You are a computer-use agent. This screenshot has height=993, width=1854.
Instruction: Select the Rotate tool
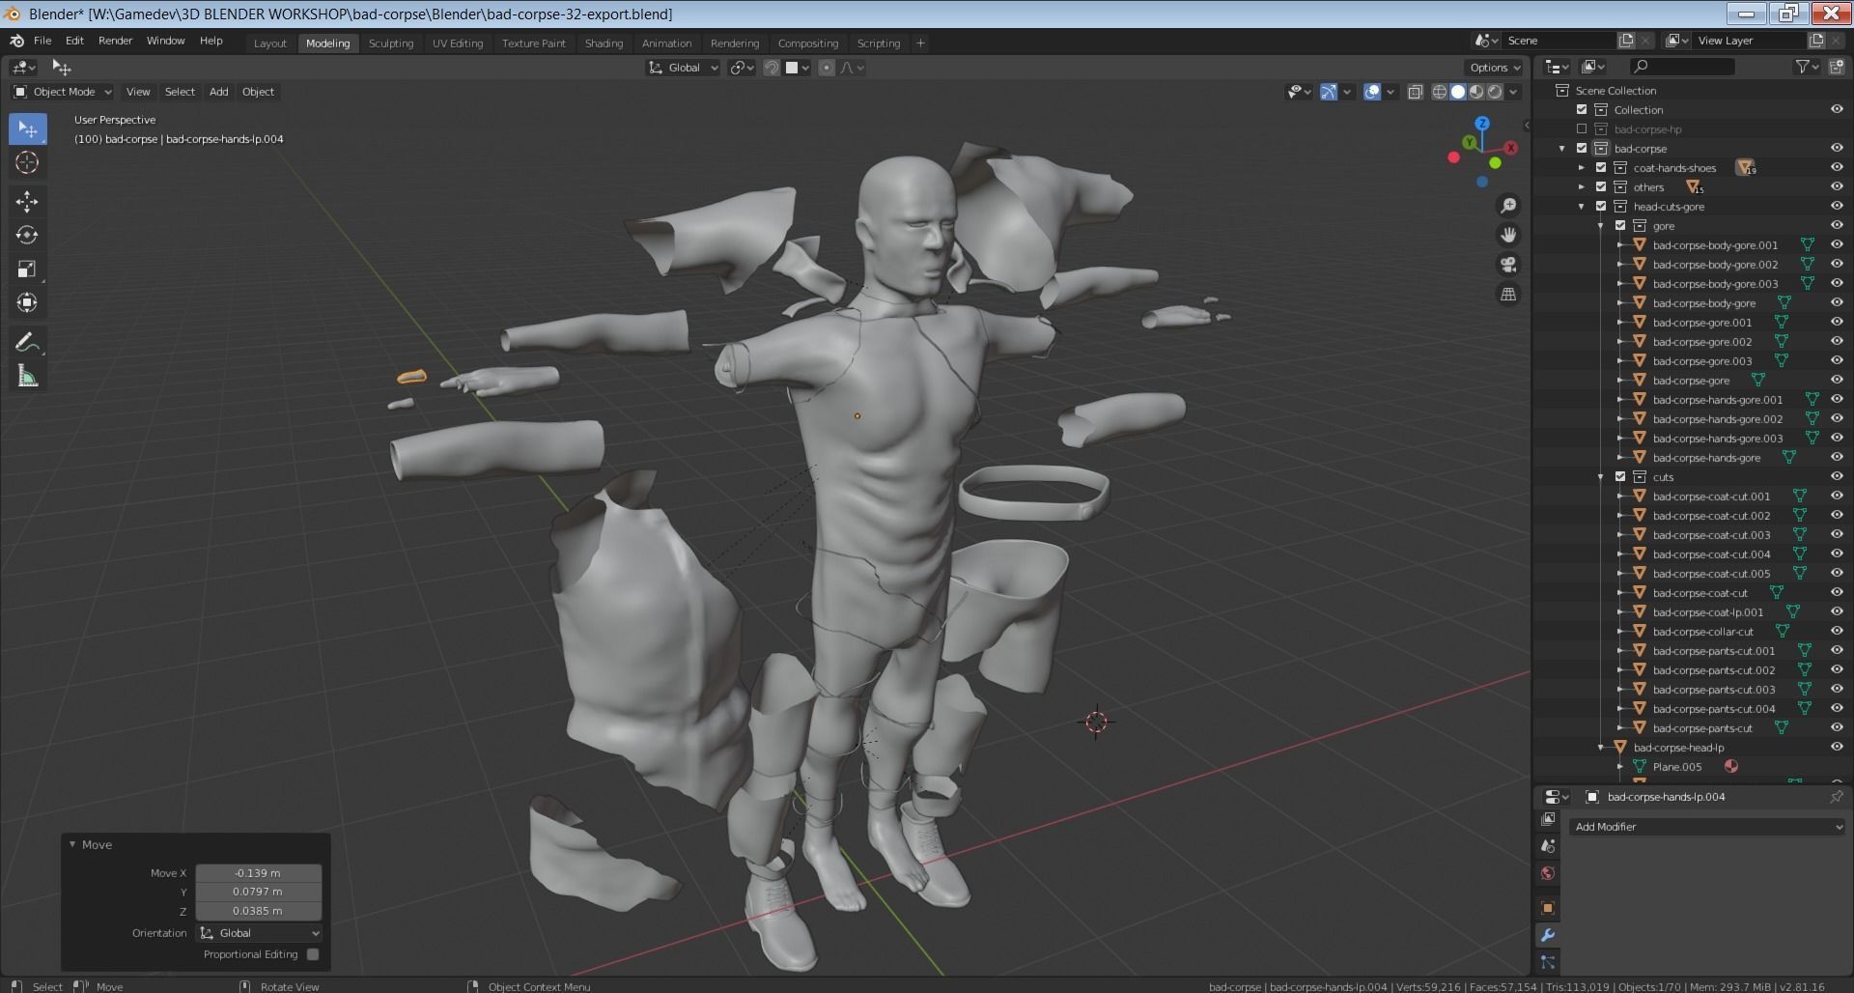(x=27, y=235)
